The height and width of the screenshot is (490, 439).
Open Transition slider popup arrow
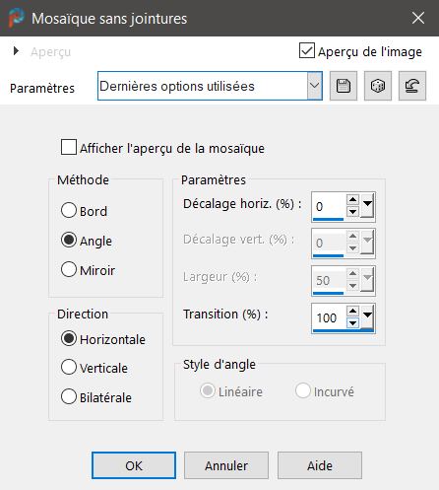tap(367, 316)
